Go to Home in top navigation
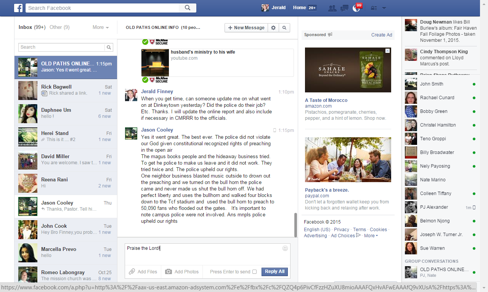 pos(299,8)
